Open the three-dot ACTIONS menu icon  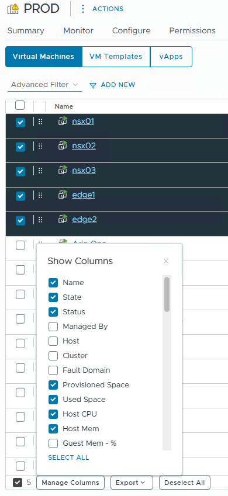(x=83, y=9)
